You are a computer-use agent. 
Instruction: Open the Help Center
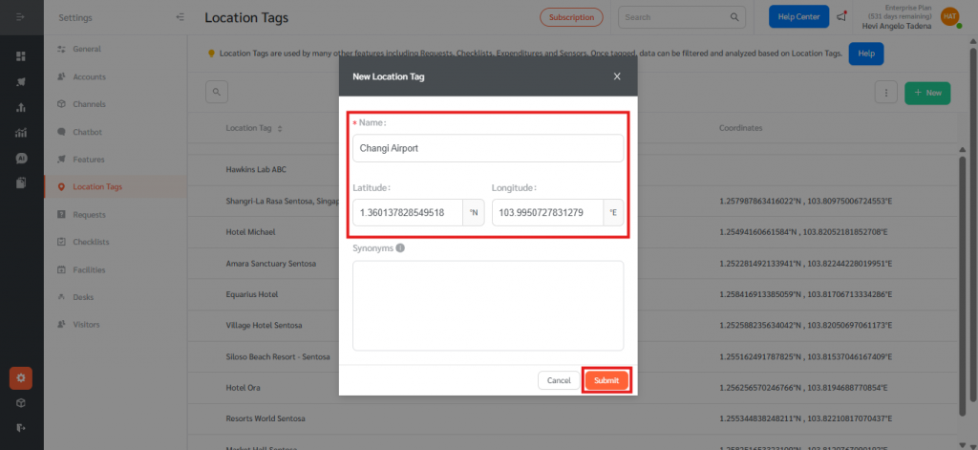(798, 17)
